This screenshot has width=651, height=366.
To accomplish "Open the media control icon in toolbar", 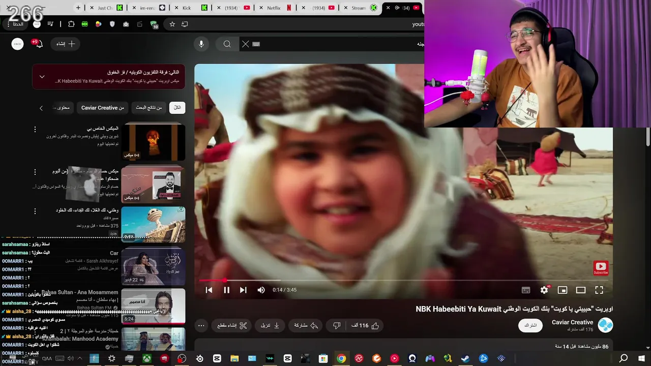I will (50, 24).
